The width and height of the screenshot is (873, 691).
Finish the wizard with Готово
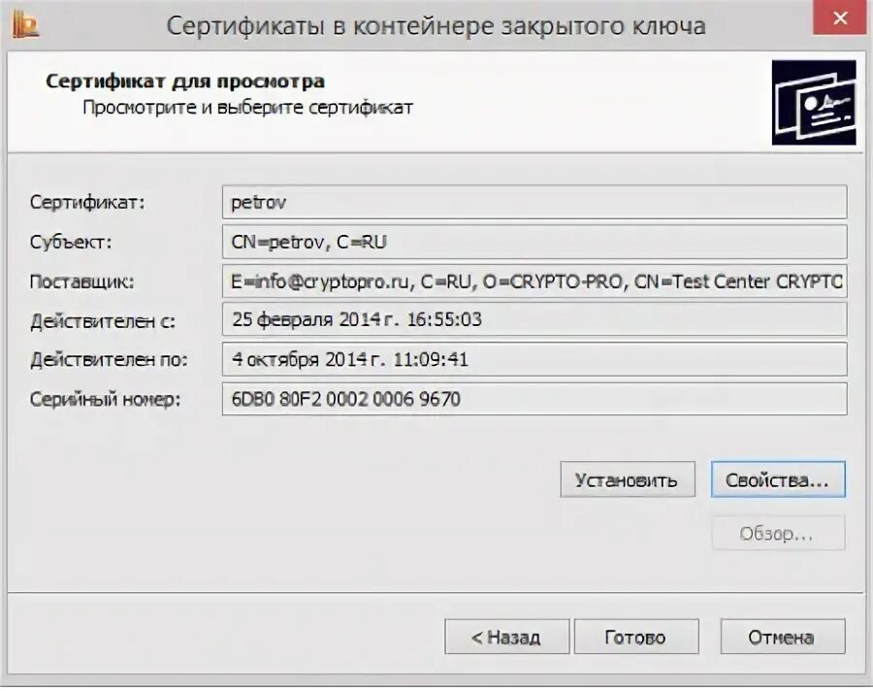click(x=635, y=637)
